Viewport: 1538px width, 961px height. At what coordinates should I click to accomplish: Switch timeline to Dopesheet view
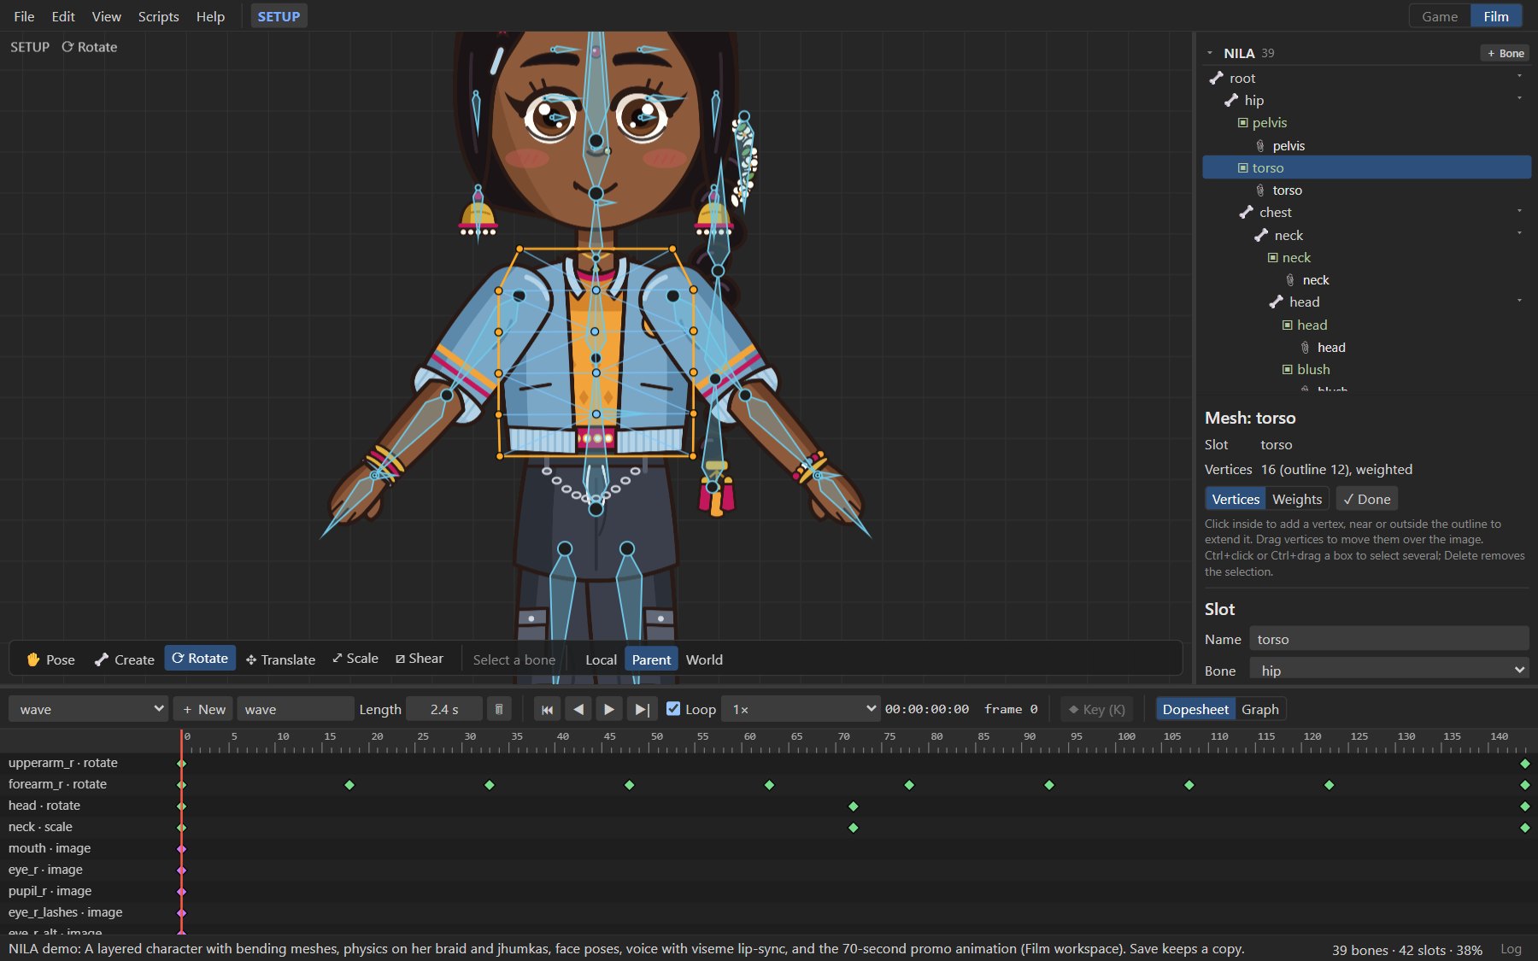(1195, 709)
